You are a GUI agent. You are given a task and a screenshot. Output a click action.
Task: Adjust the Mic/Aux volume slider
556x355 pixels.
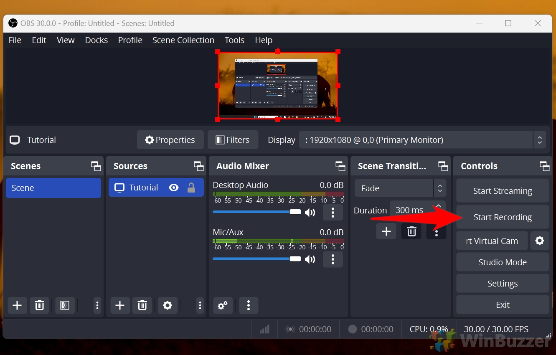(x=257, y=259)
